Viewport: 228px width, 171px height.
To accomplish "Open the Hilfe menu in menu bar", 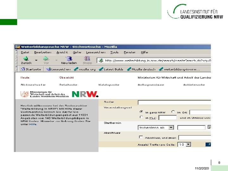I will coord(144,52).
